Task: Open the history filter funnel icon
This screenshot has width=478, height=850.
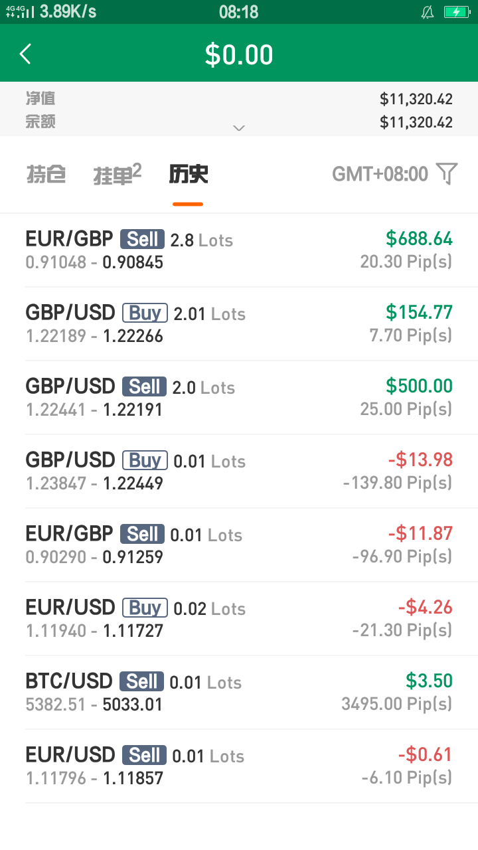Action: [447, 174]
